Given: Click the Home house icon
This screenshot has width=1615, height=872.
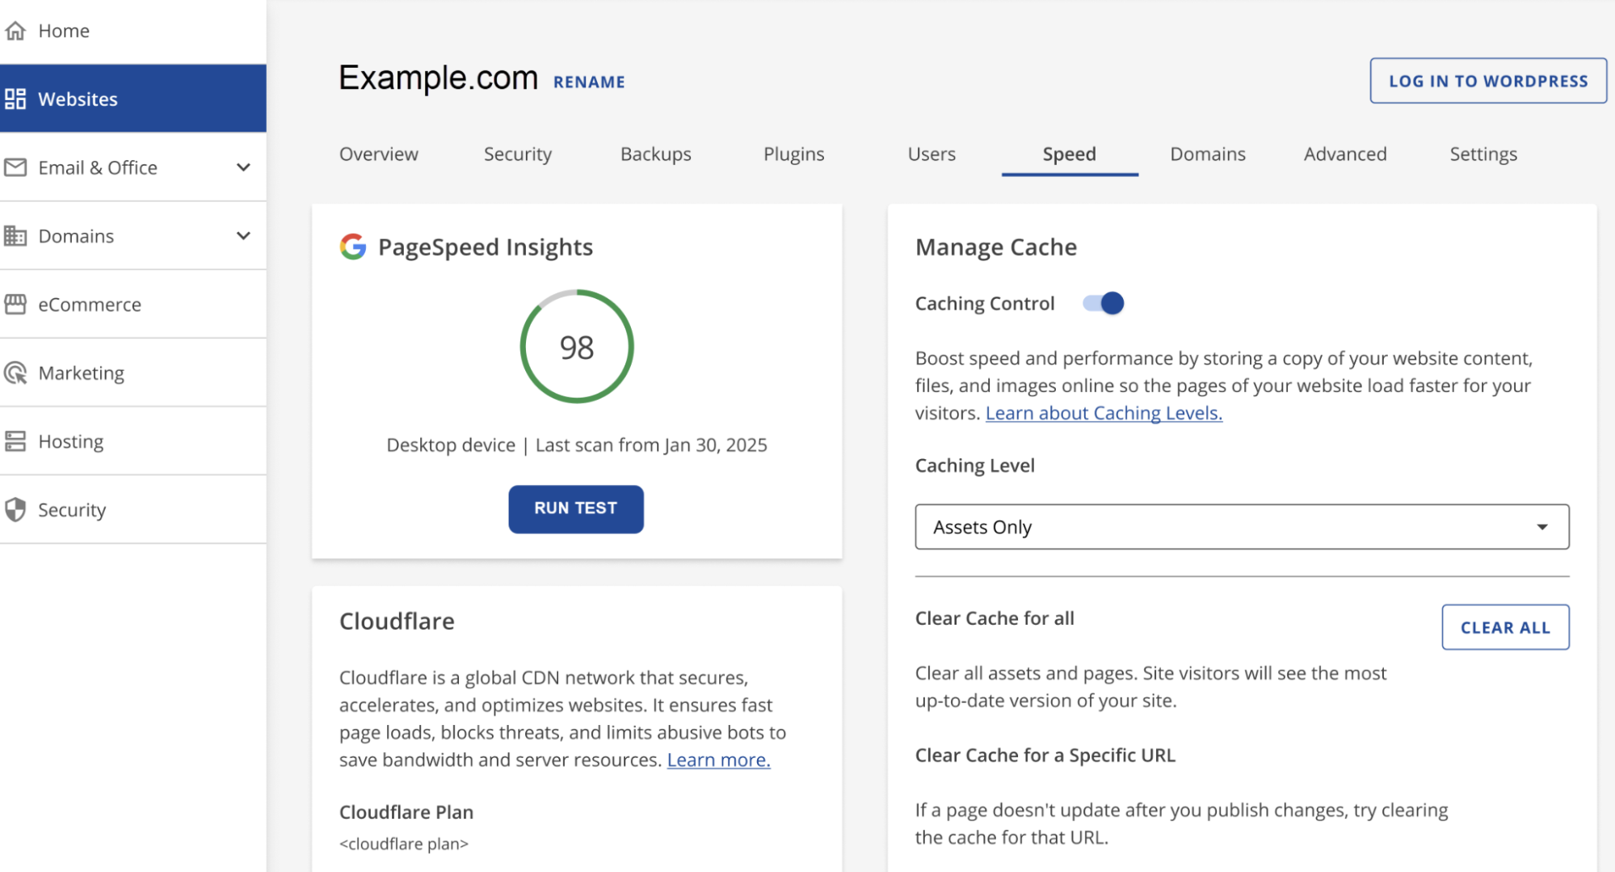Looking at the screenshot, I should [15, 31].
